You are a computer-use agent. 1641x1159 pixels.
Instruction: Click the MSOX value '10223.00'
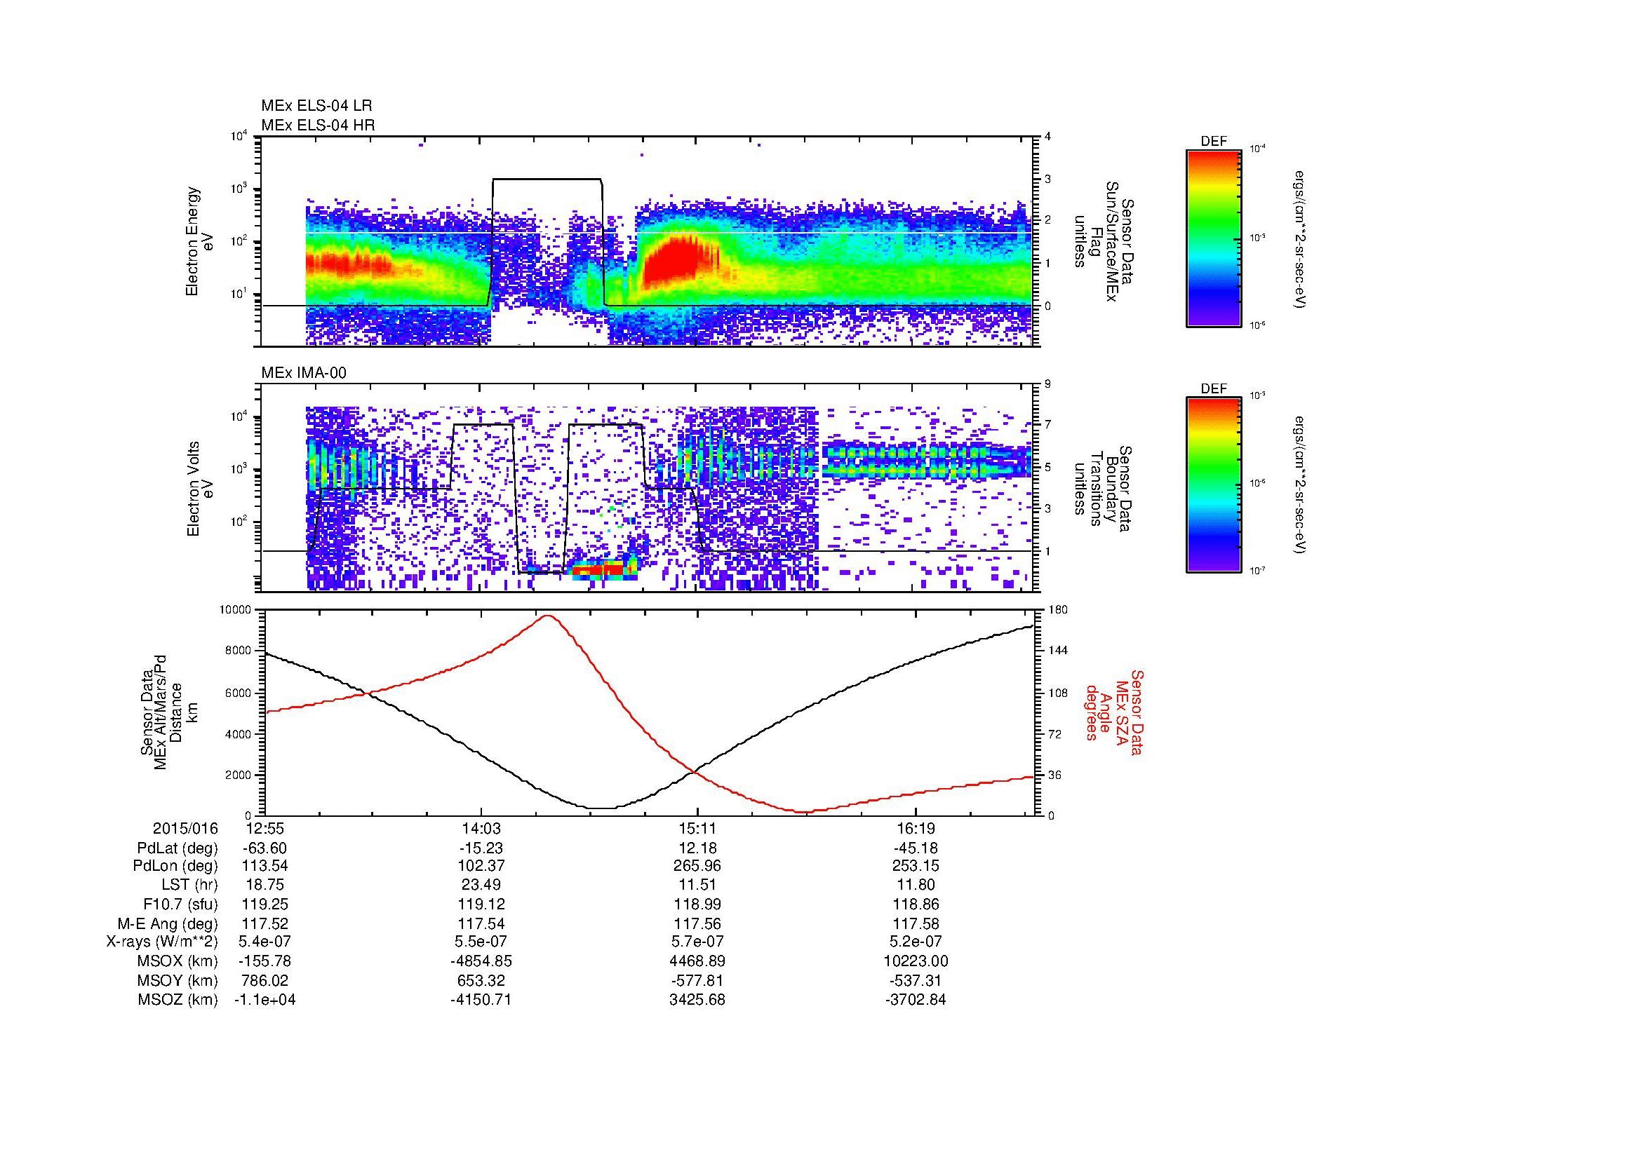click(916, 961)
